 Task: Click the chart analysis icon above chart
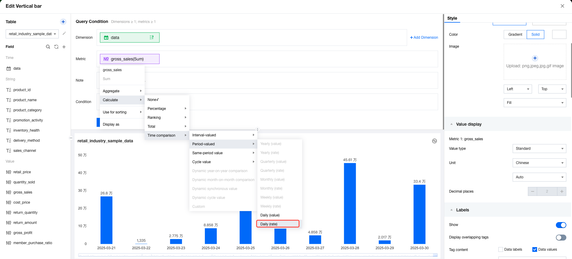point(434,141)
